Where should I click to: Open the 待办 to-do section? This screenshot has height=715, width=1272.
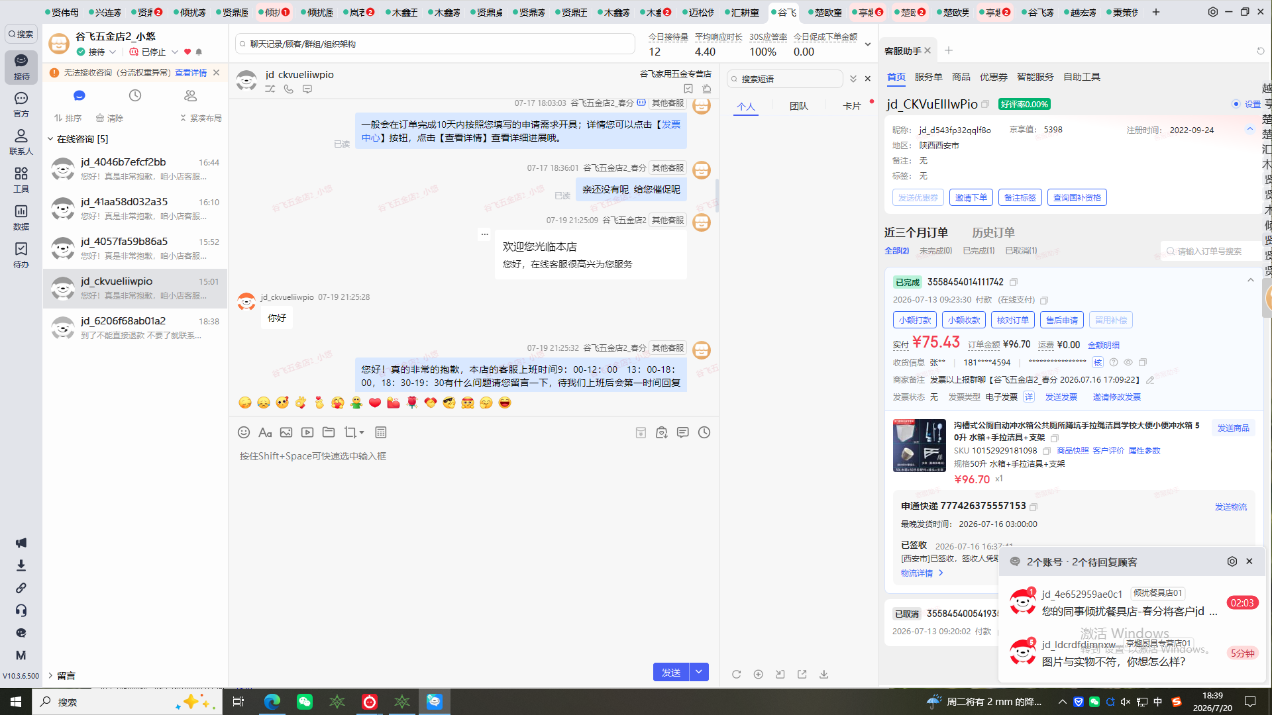[x=21, y=256]
